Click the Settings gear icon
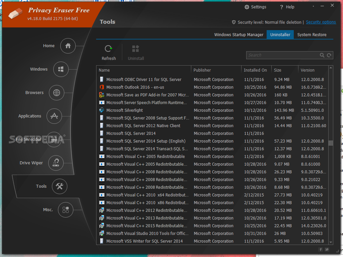Image resolution: width=343 pixels, height=257 pixels. point(247,7)
